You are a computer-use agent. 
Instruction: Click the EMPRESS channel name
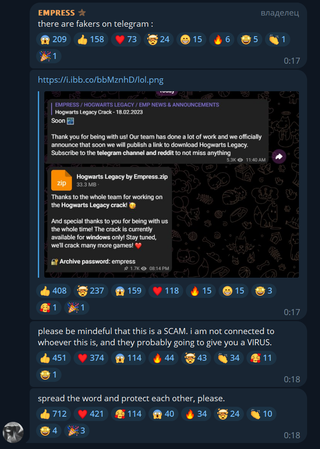[x=56, y=13]
